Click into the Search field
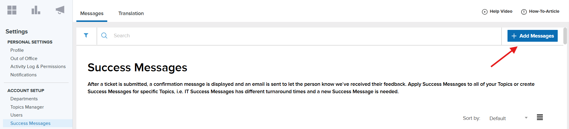The width and height of the screenshot is (569, 129). [x=297, y=36]
